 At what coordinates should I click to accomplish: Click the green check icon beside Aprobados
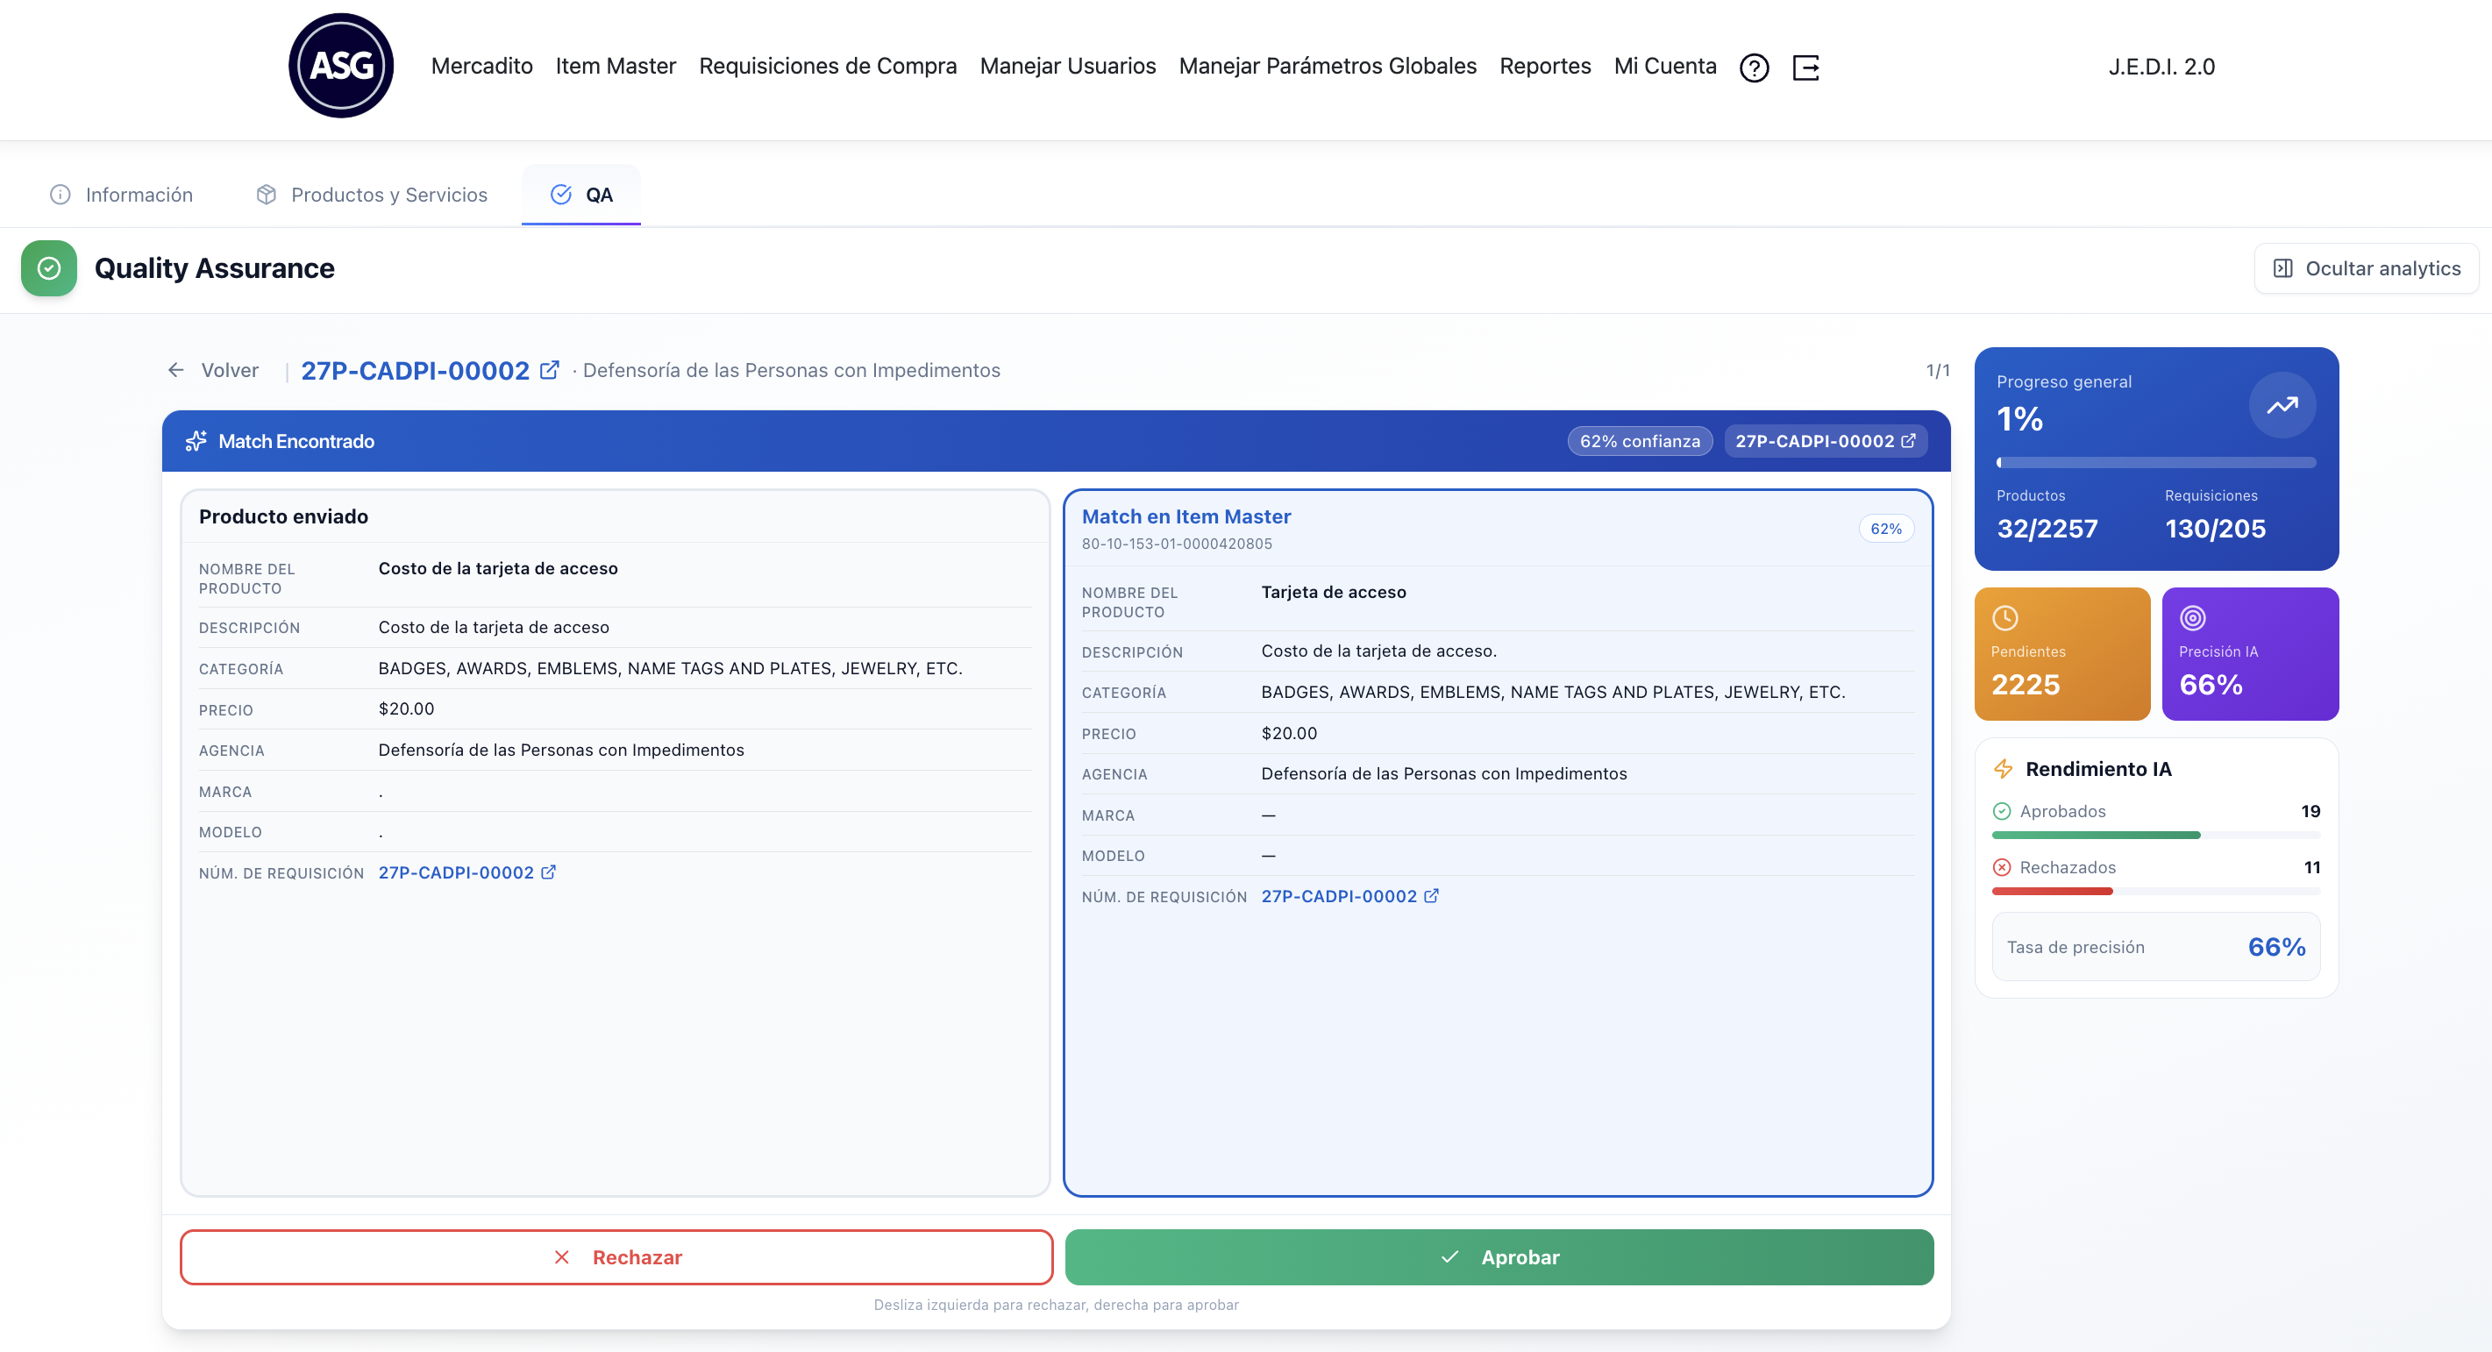(x=2002, y=811)
